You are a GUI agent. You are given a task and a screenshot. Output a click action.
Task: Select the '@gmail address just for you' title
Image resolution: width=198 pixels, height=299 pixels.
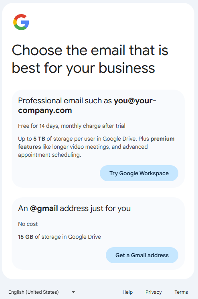coord(75,208)
